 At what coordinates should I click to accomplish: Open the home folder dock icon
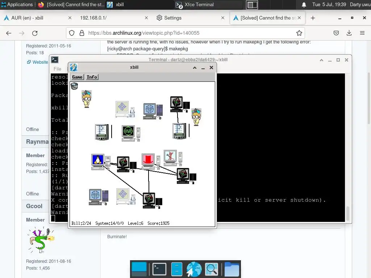[x=232, y=269]
